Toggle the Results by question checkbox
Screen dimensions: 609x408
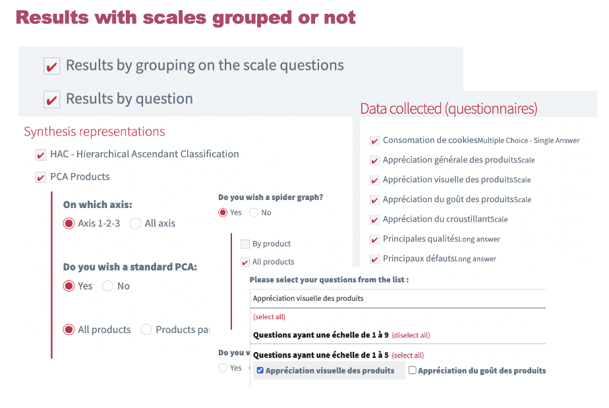pyautogui.click(x=51, y=99)
